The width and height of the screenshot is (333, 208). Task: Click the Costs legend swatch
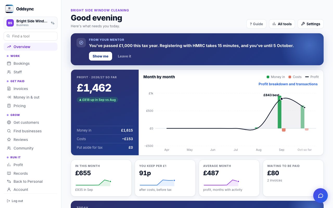pos(290,77)
